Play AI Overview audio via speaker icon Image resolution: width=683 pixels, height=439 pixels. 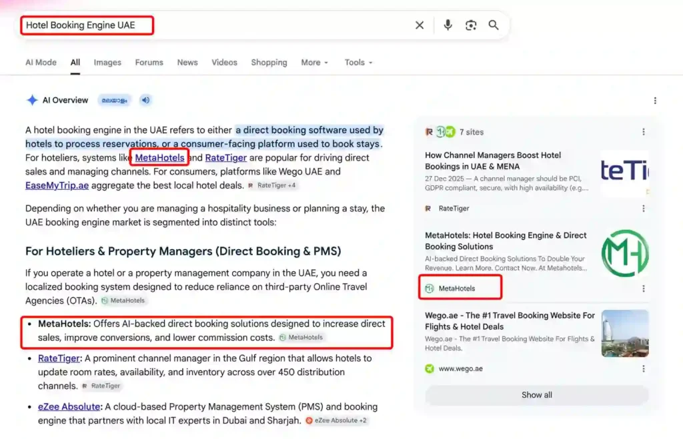pos(145,100)
